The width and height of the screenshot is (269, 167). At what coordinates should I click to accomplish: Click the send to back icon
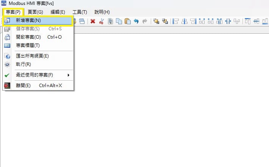coord(164,21)
